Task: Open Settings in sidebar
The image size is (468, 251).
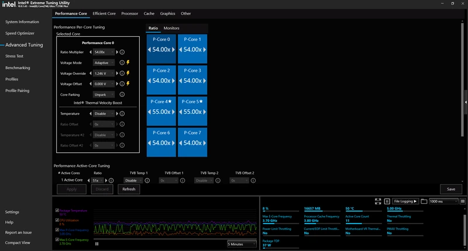Action: point(12,212)
